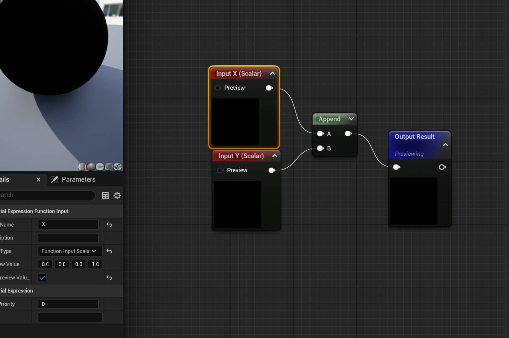The width and height of the screenshot is (509, 338).
Task: Close the Details tab
Action: [39, 179]
